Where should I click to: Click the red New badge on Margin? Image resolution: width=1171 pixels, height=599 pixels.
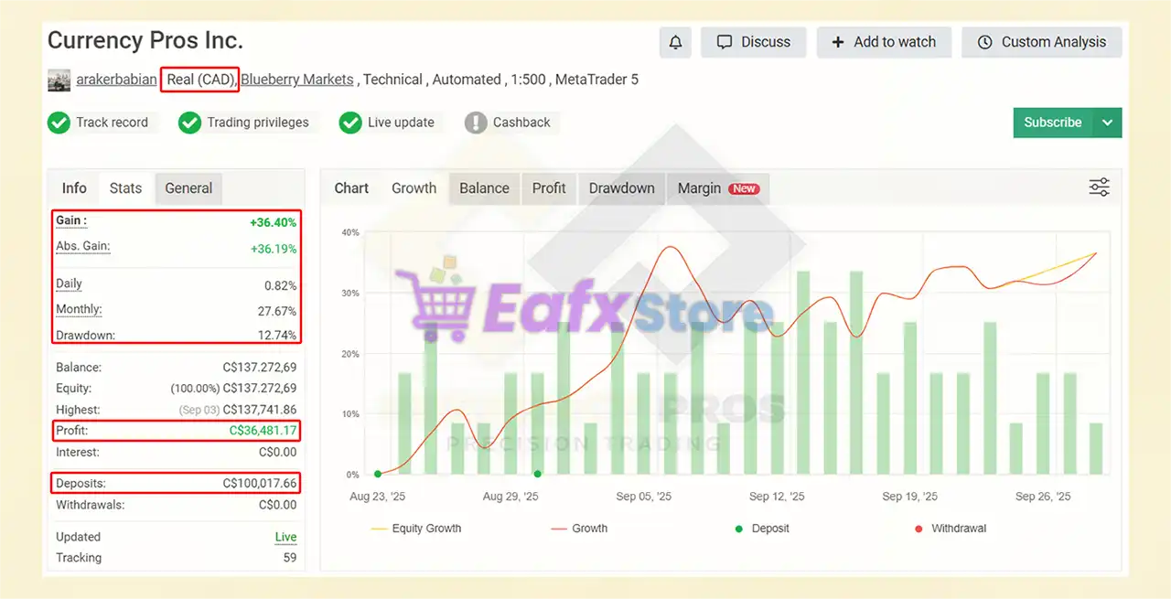point(744,188)
